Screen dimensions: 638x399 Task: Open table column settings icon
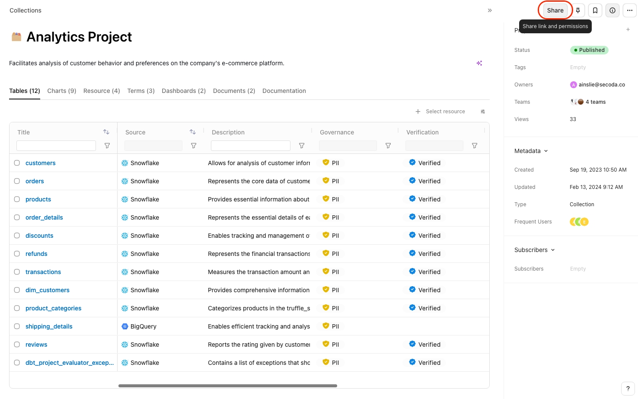(483, 112)
